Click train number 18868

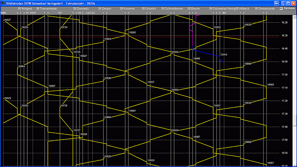(x=248, y=142)
